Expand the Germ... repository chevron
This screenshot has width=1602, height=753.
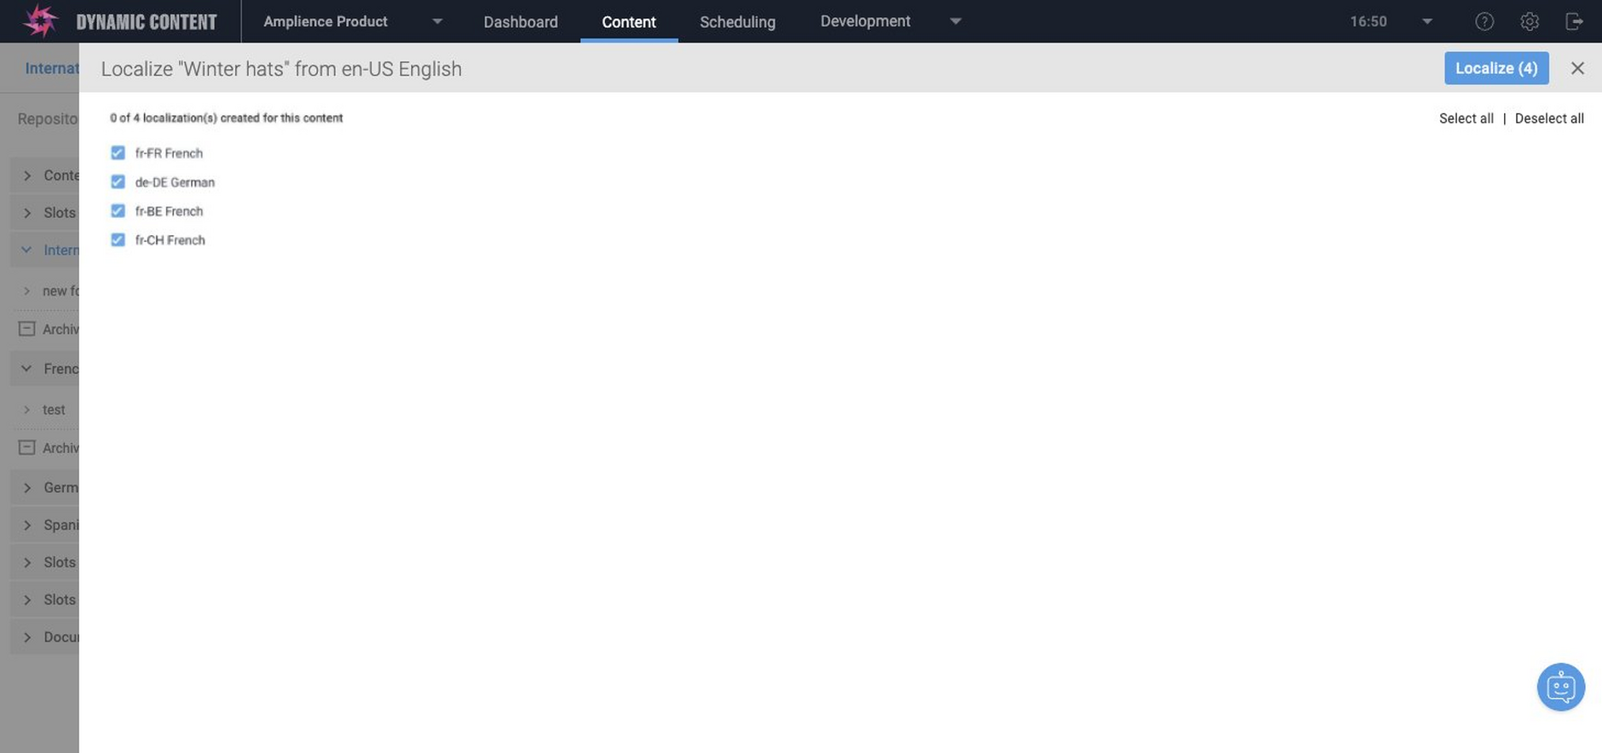point(26,487)
